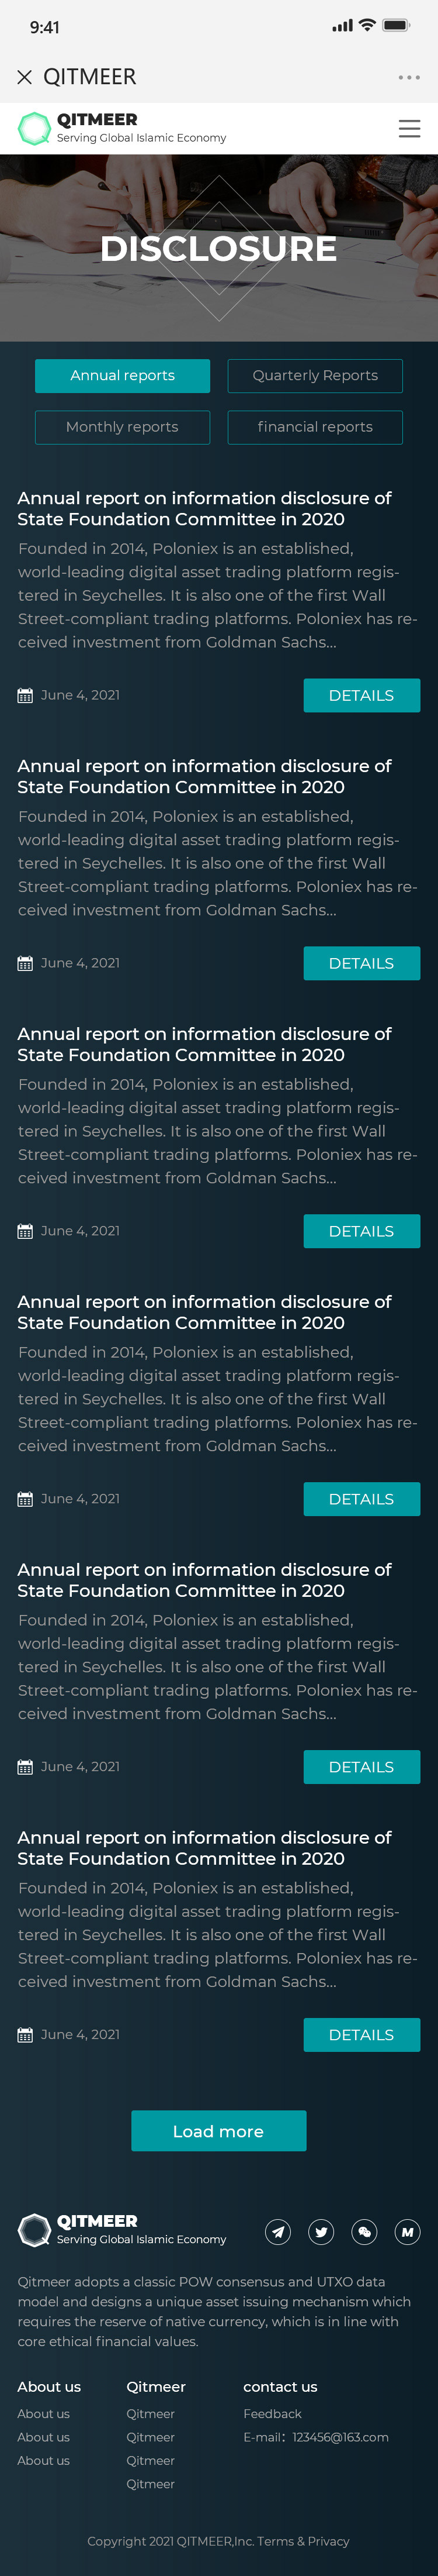This screenshot has width=438, height=2576.
Task: Open the three-dot more options menu
Action: (409, 77)
